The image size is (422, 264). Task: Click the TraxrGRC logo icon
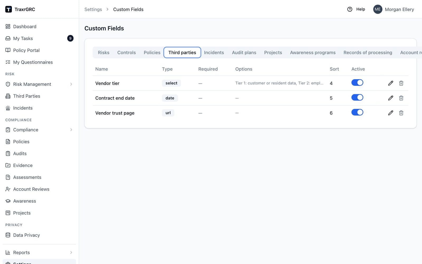[8, 9]
